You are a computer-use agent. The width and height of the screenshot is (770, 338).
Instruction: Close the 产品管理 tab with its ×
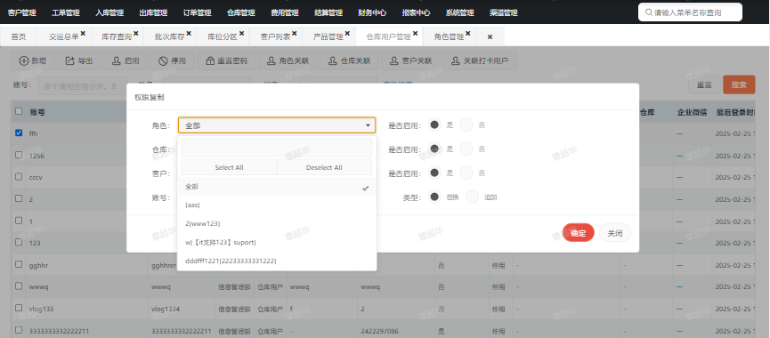click(x=347, y=34)
